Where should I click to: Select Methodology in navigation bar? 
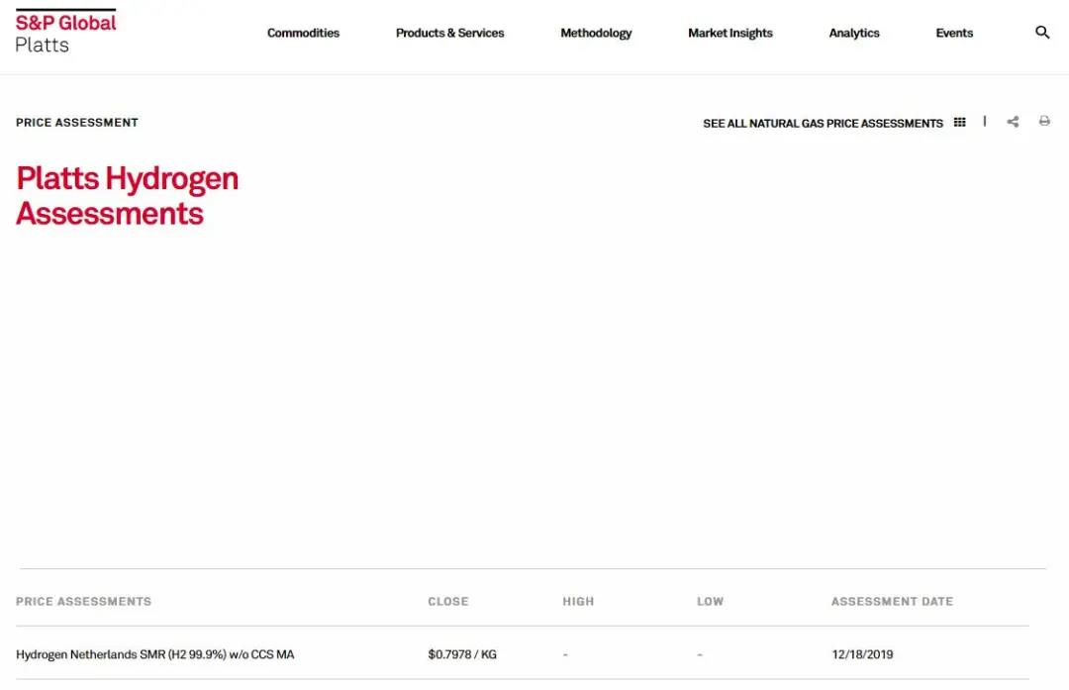(x=596, y=33)
